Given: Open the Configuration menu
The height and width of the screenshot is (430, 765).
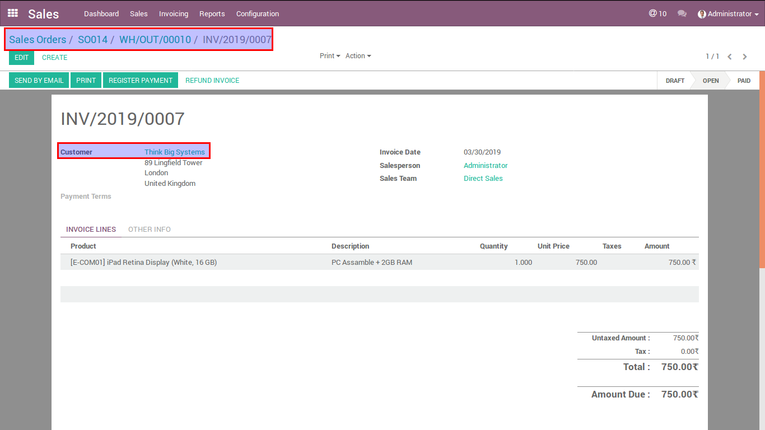Looking at the screenshot, I should [258, 13].
